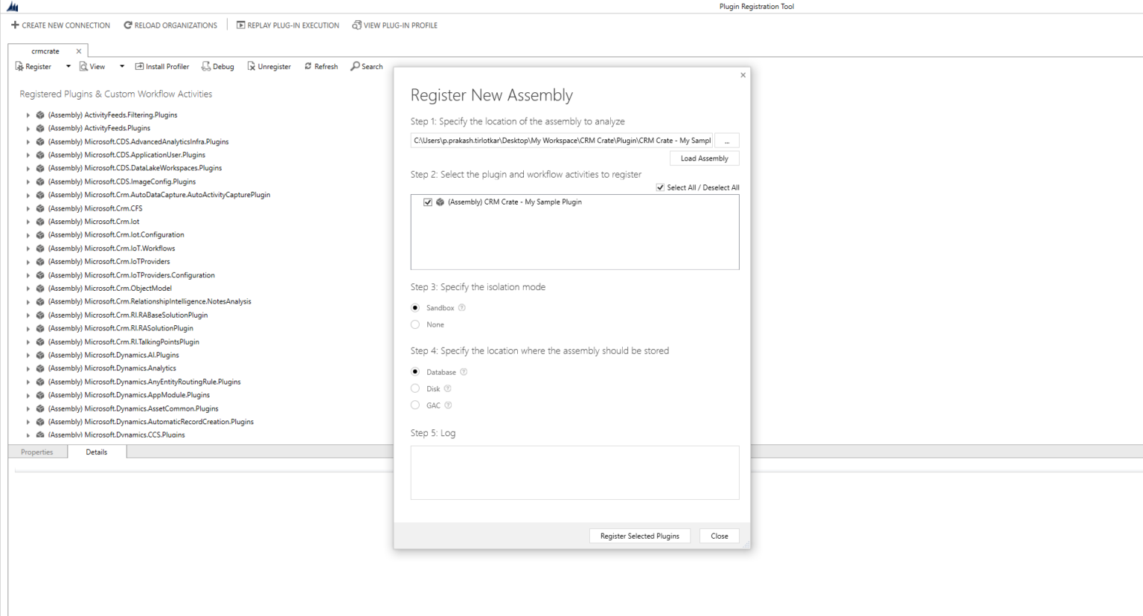Open the Install Profiler tool
The image size is (1143, 616).
coord(161,66)
